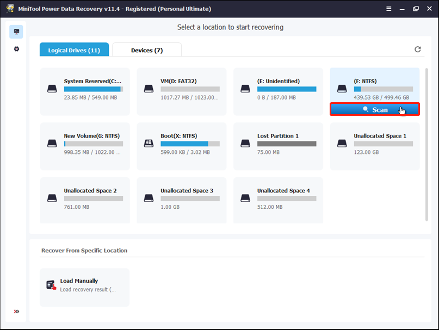Click System Reserved(C:... drive name
This screenshot has height=330, width=439.
point(92,81)
